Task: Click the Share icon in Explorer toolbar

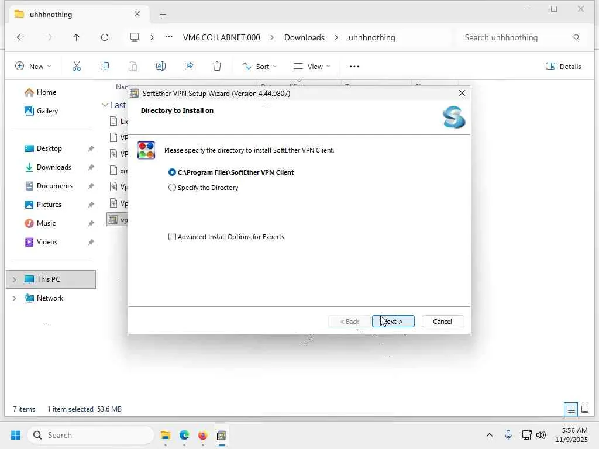Action: tap(189, 67)
